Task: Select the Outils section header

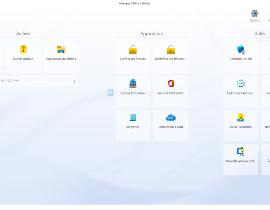Action: click(x=259, y=33)
